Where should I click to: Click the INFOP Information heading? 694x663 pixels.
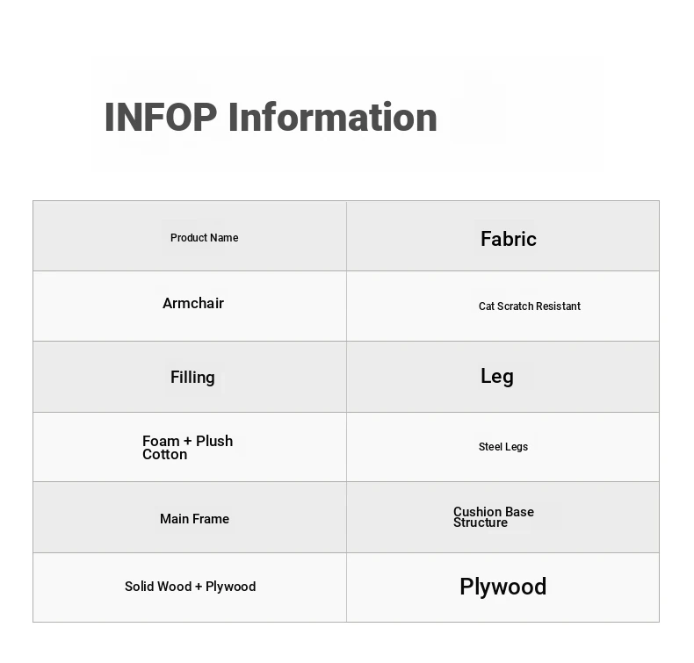[x=271, y=117]
